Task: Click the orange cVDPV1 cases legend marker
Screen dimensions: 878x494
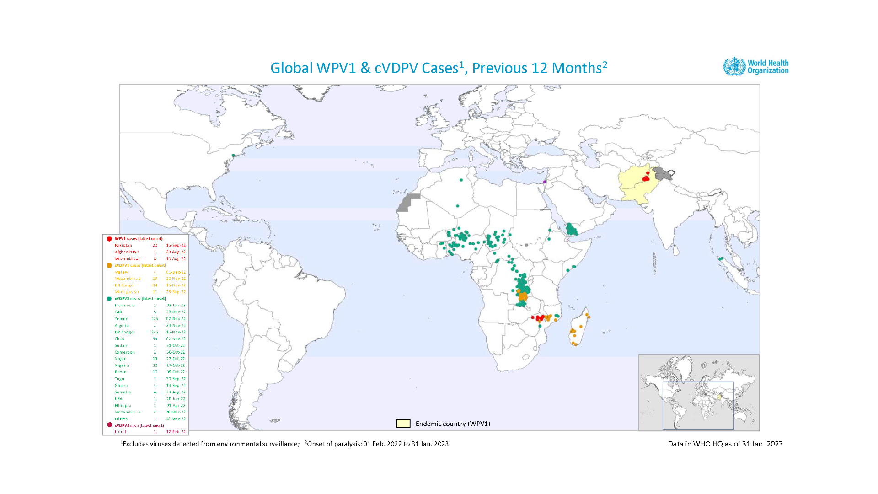Action: [x=109, y=265]
